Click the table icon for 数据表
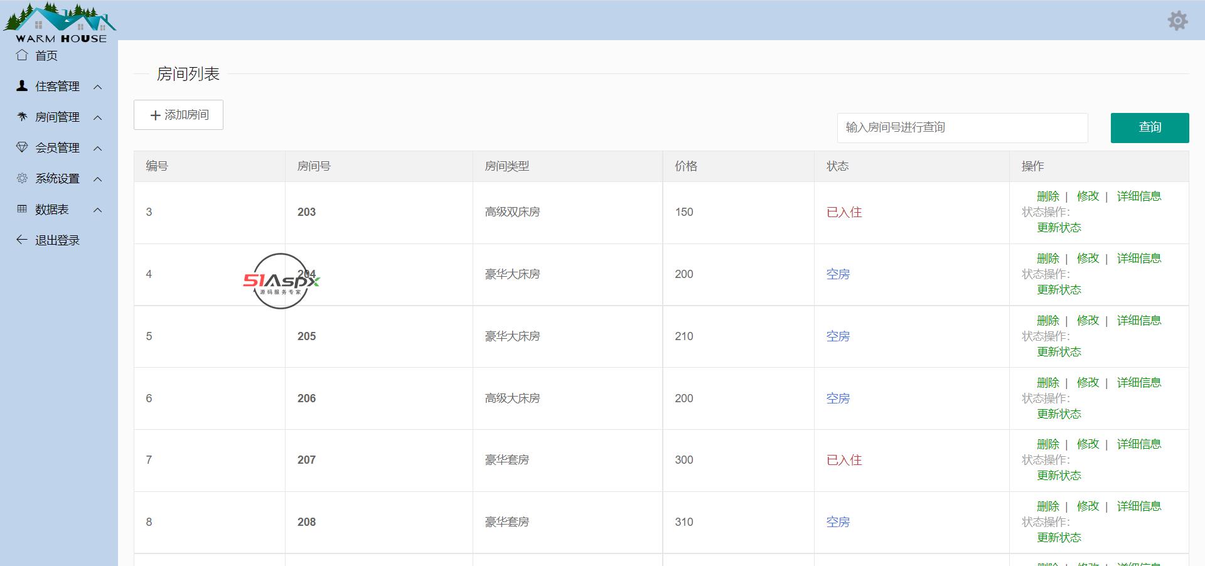Image resolution: width=1205 pixels, height=566 pixels. click(22, 209)
